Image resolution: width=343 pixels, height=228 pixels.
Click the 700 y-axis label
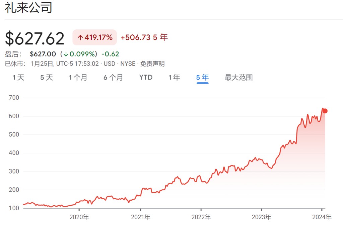pos(14,98)
